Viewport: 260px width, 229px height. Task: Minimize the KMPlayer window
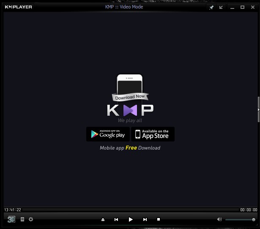tap(232, 8)
